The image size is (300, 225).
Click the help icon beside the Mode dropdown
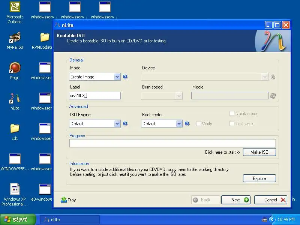(x=125, y=77)
